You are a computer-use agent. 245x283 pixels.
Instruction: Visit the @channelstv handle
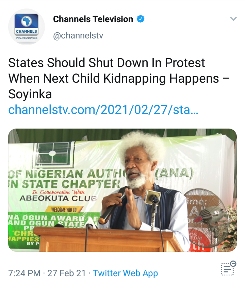(x=78, y=35)
